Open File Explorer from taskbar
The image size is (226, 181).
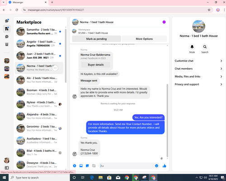[100, 178]
